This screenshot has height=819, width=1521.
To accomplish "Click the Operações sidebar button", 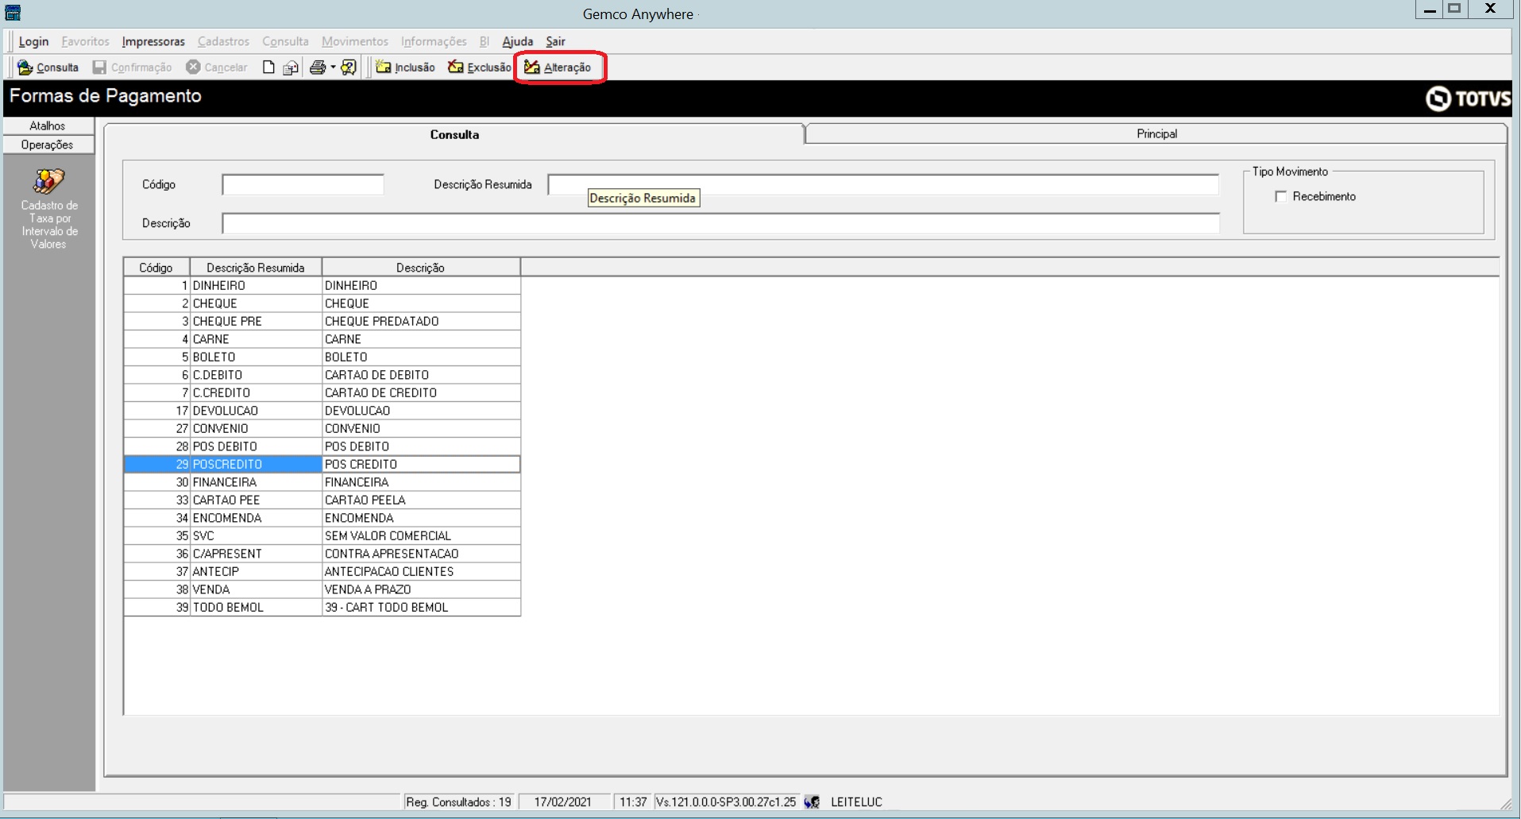I will point(48,145).
